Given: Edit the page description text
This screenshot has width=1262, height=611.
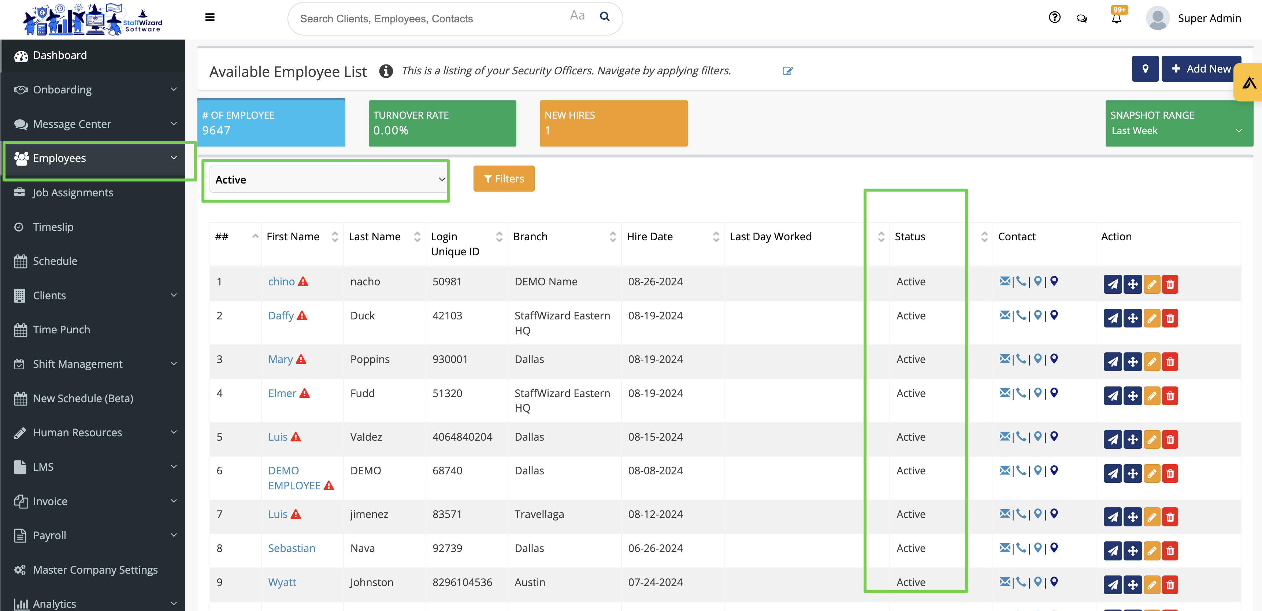Looking at the screenshot, I should pos(788,71).
